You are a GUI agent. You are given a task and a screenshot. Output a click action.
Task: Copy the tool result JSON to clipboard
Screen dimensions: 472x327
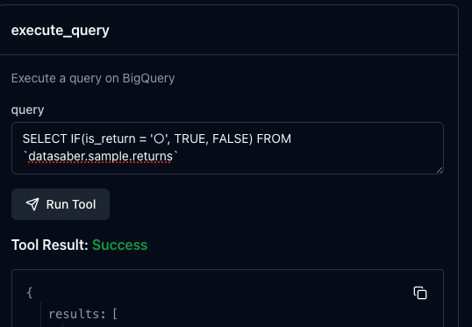point(420,293)
